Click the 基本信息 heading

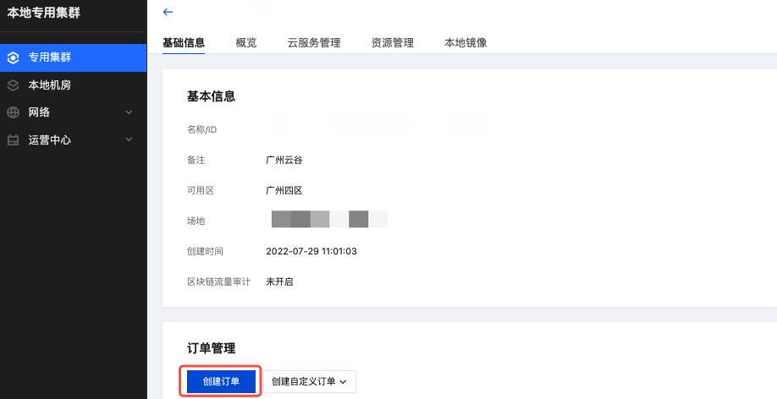(211, 96)
